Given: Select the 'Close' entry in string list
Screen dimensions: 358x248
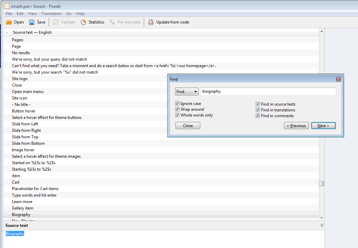Looking at the screenshot, I should [85, 85].
